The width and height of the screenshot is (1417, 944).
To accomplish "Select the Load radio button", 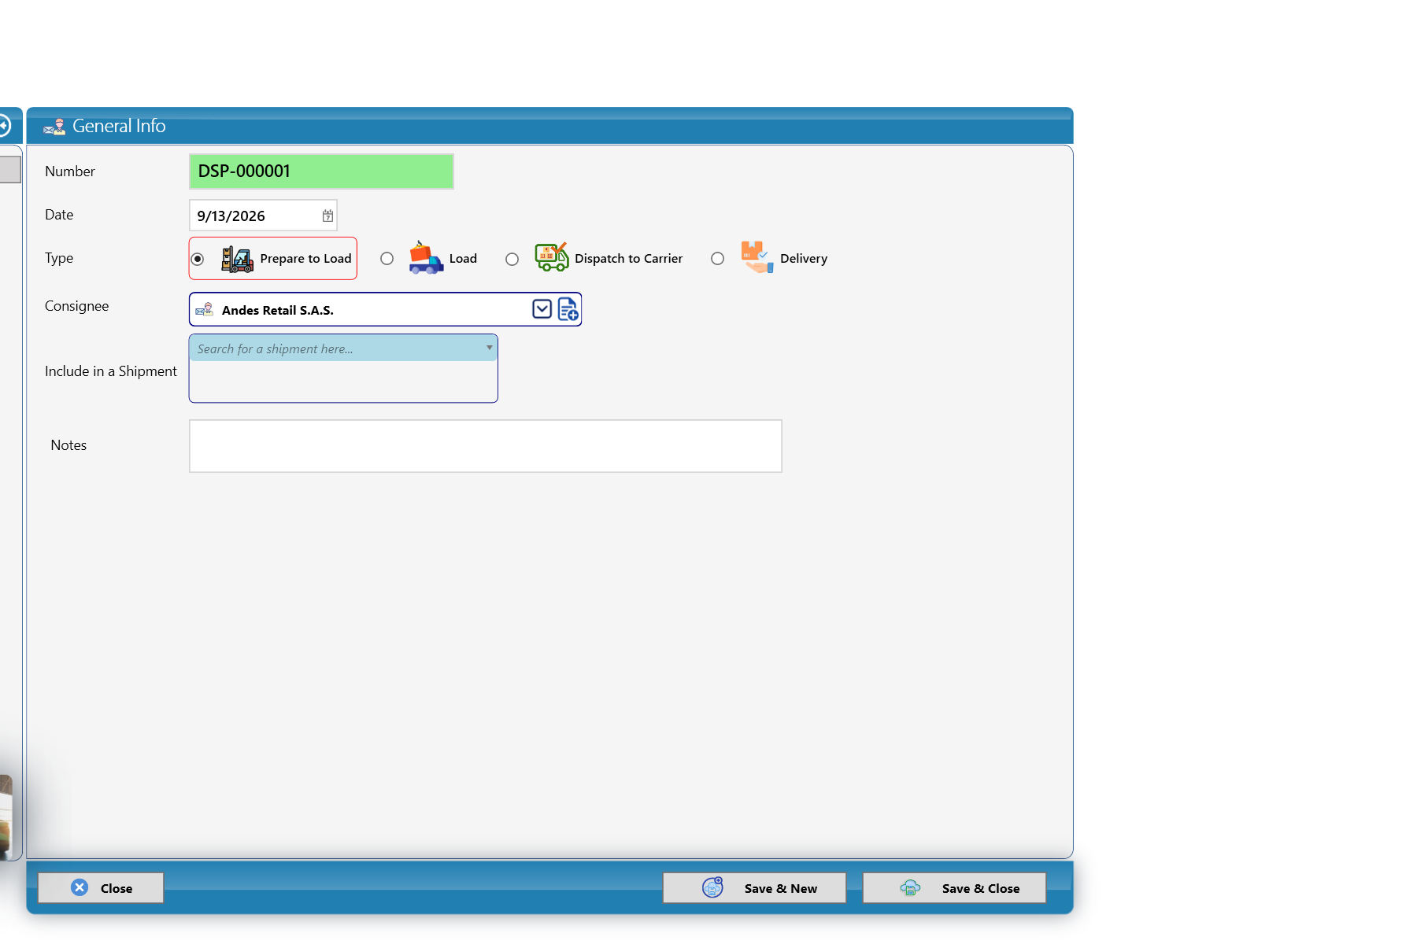I will pos(387,259).
